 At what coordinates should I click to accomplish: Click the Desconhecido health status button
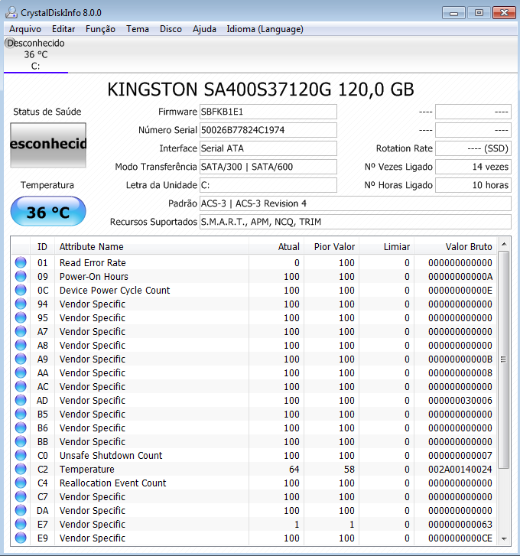(x=48, y=145)
